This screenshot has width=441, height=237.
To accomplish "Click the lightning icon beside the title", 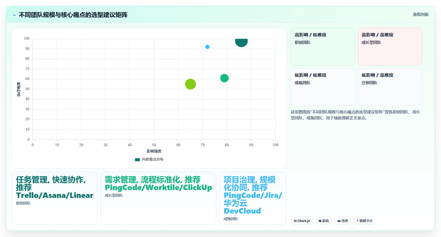I will (x=14, y=15).
